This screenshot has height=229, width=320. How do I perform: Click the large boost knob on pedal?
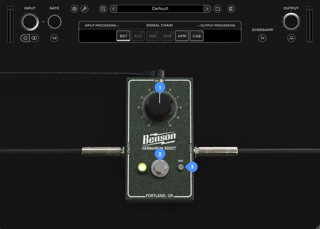pos(160,107)
